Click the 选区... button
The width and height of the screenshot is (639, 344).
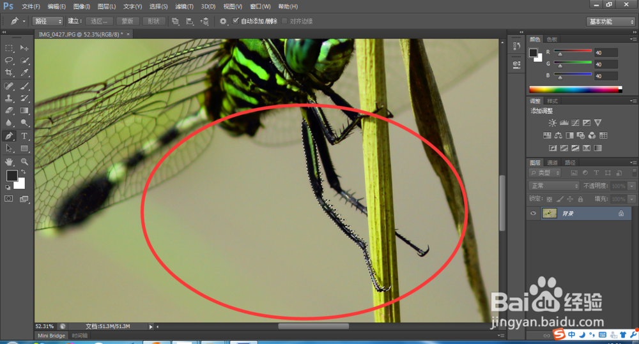(99, 21)
